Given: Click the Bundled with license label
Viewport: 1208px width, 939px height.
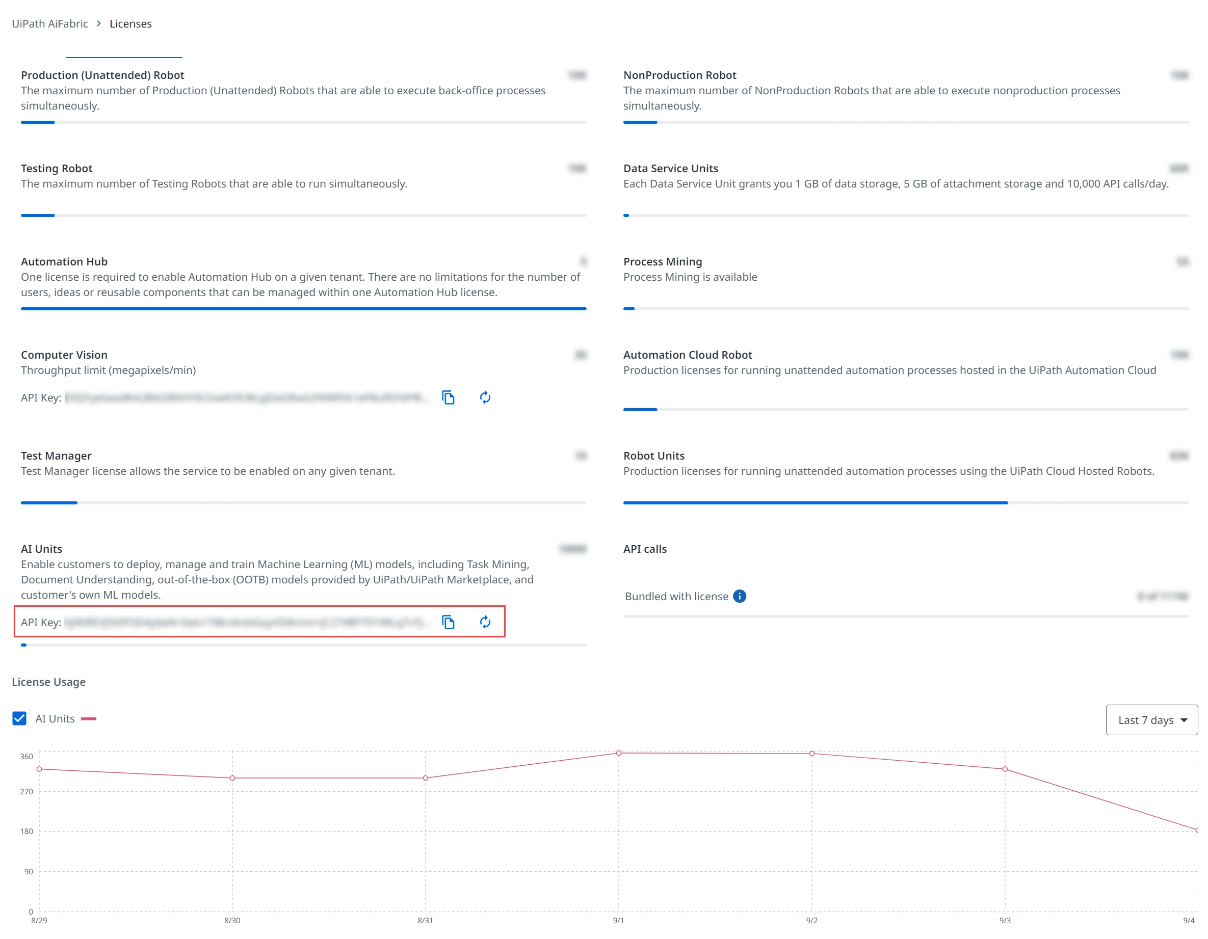Looking at the screenshot, I should [676, 596].
